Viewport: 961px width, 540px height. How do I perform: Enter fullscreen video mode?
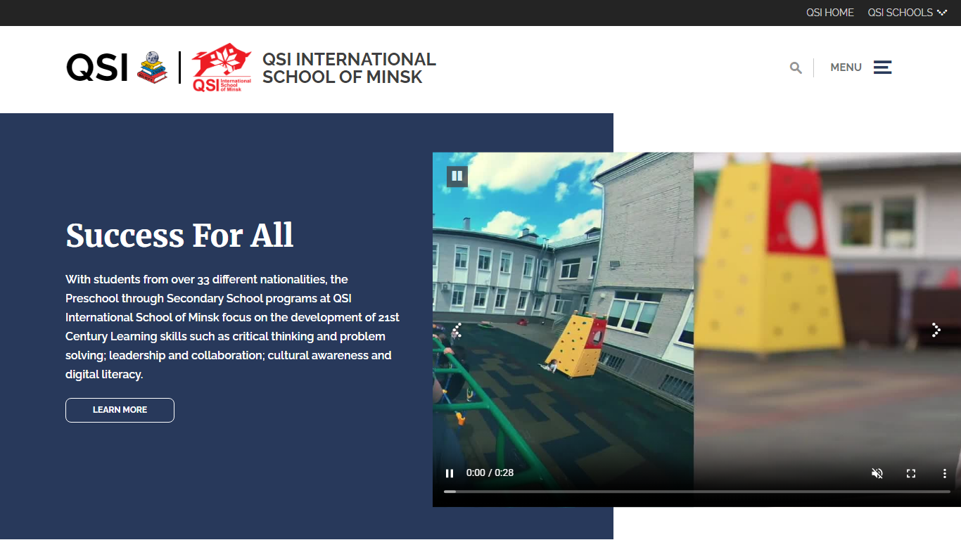tap(911, 473)
